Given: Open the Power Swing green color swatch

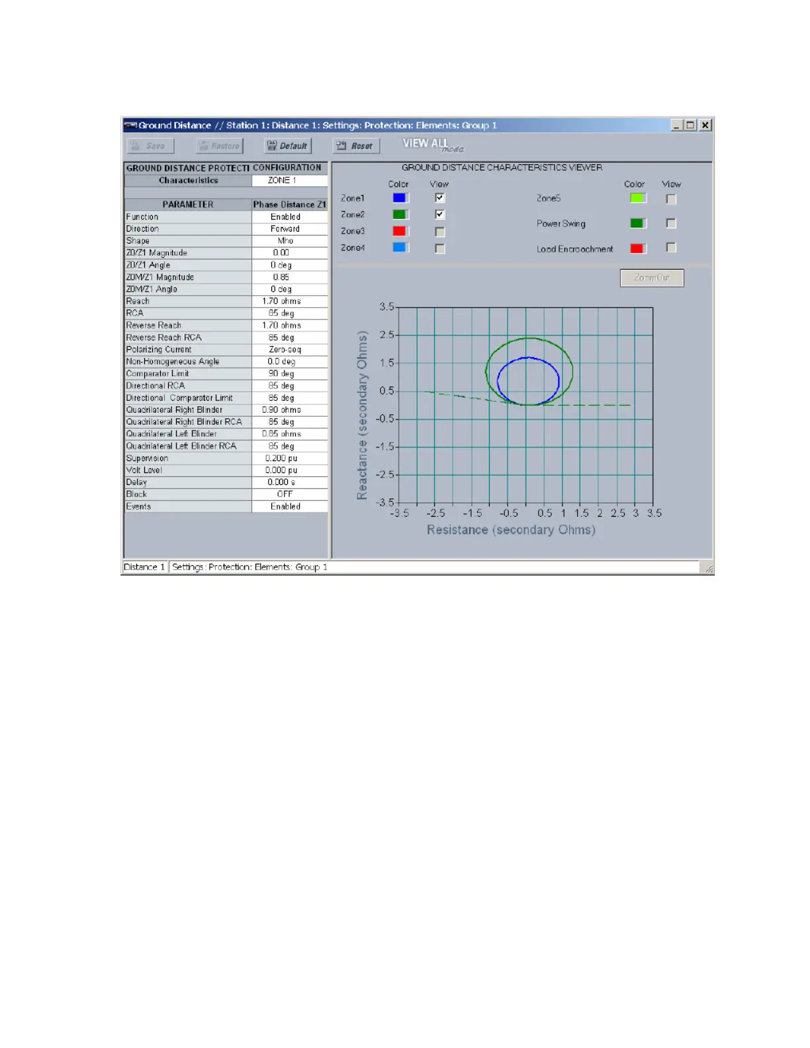Looking at the screenshot, I should 638,223.
